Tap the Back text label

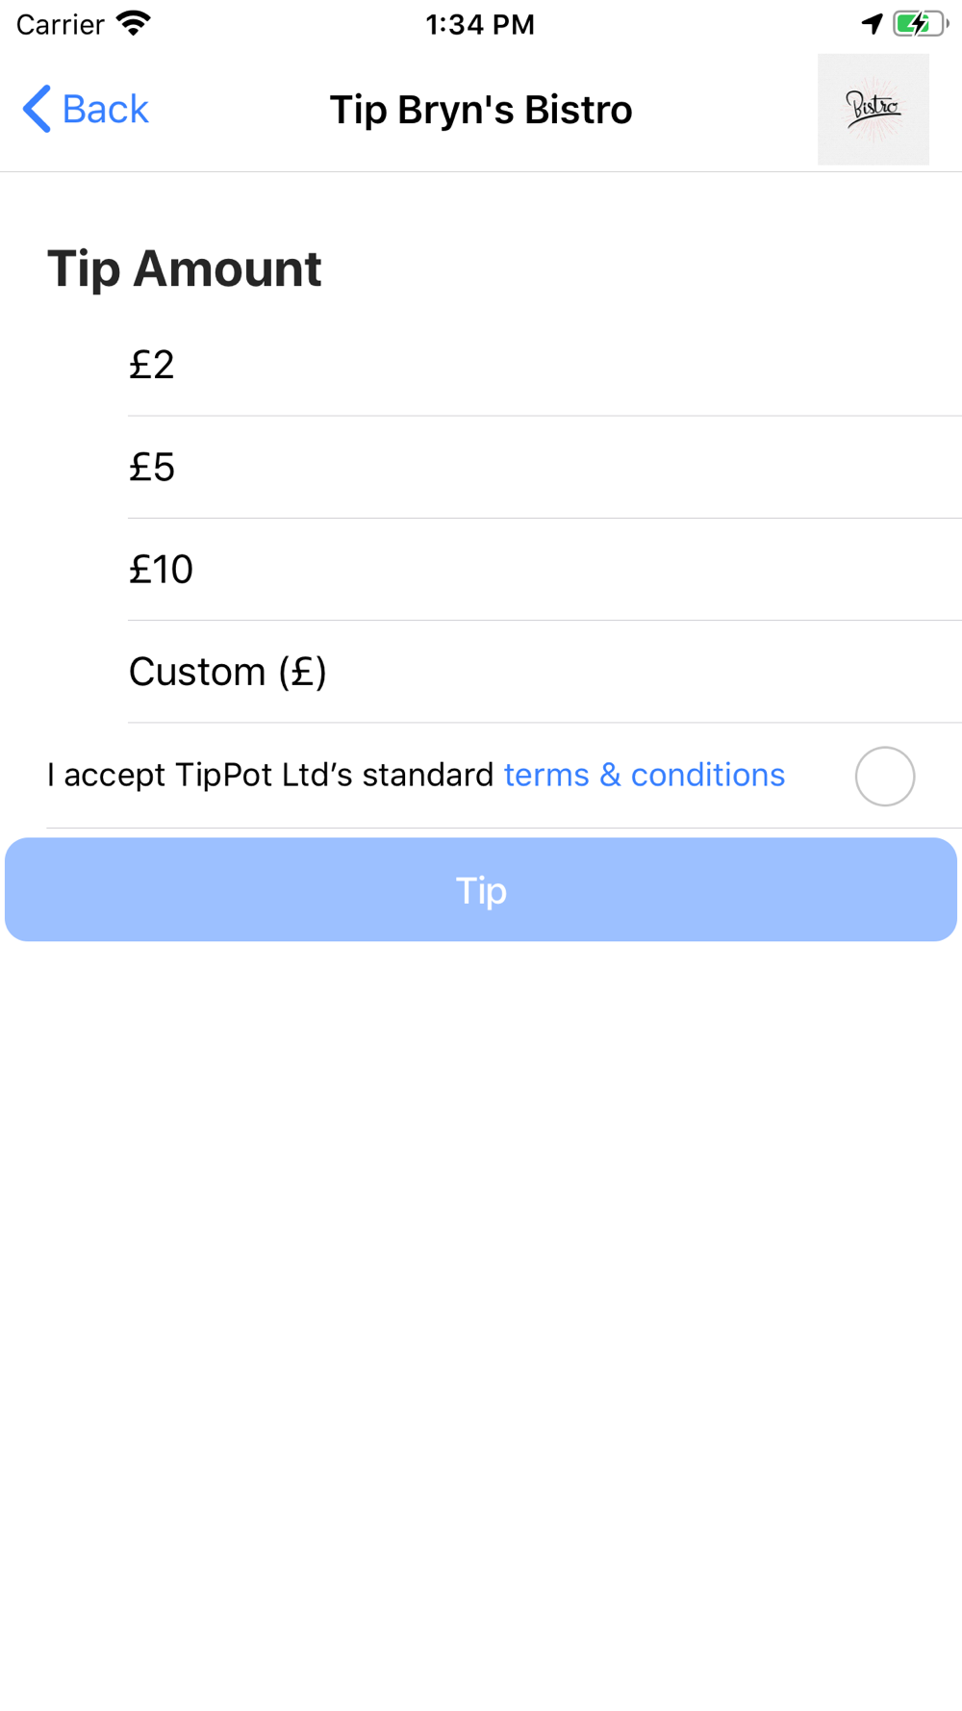pos(105,109)
